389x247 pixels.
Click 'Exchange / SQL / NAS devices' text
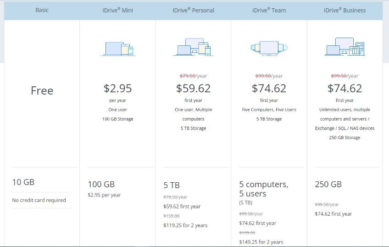(345, 129)
